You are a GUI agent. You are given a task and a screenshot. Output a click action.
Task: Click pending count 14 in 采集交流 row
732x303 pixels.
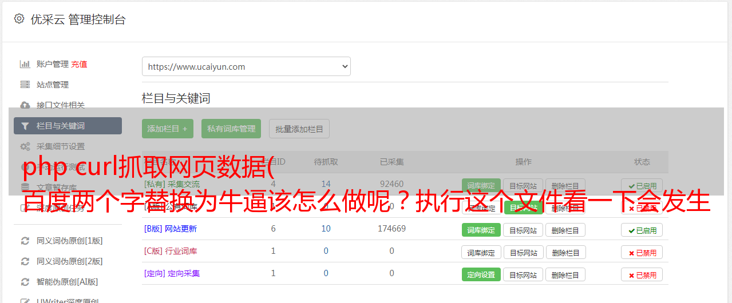click(x=326, y=184)
